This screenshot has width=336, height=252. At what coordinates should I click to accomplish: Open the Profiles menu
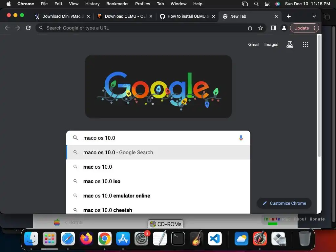coord(142,4)
